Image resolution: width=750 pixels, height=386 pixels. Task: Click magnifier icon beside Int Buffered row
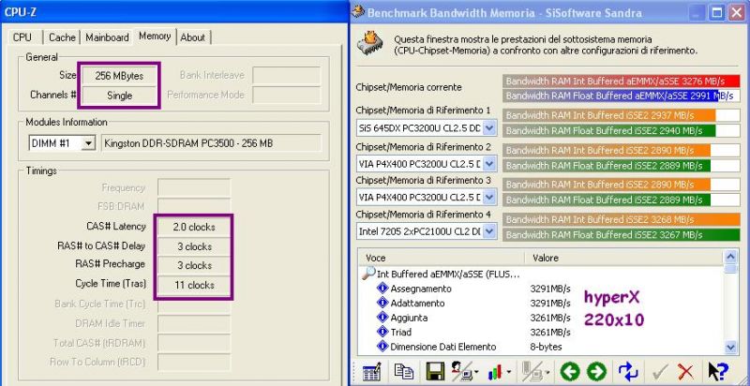tap(368, 274)
